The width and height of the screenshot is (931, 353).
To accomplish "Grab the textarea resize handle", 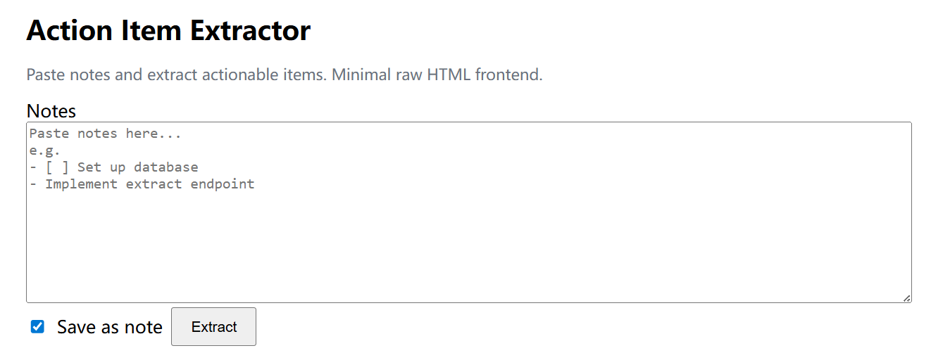I will pyautogui.click(x=907, y=298).
